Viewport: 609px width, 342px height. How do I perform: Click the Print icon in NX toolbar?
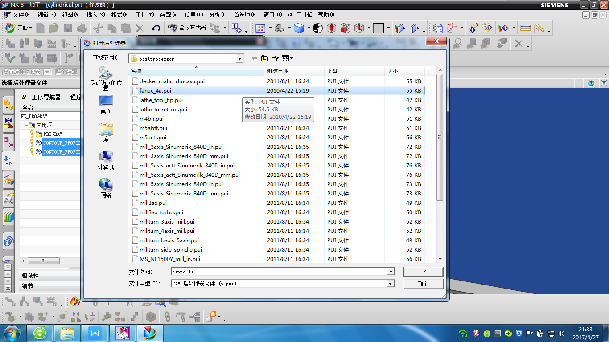(82, 28)
